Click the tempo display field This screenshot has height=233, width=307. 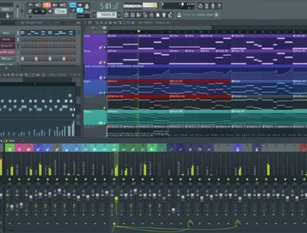[x=60, y=11]
